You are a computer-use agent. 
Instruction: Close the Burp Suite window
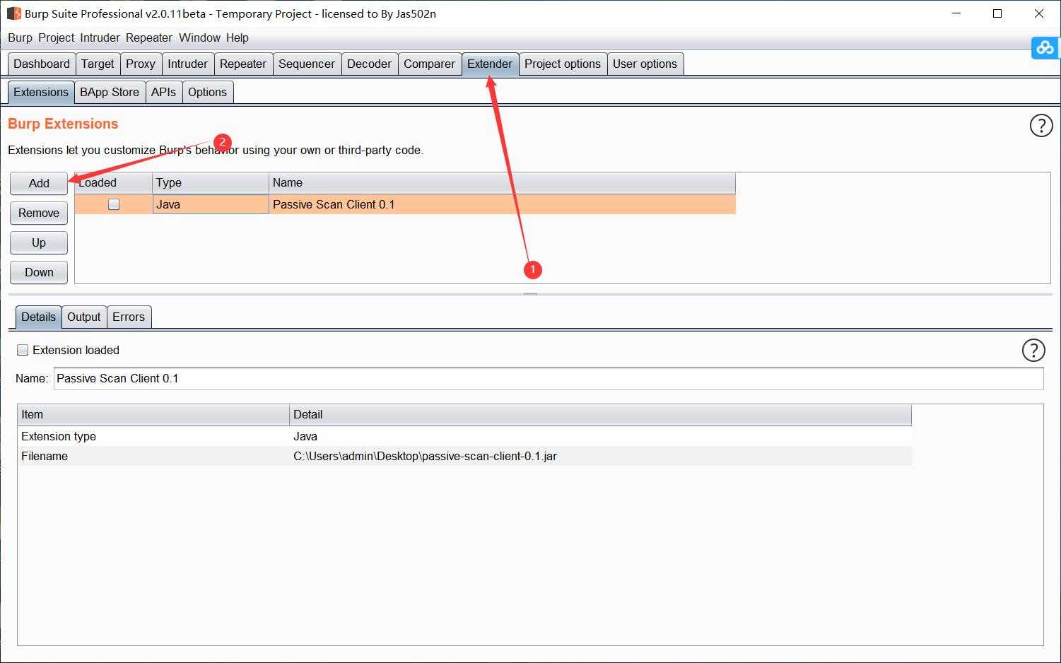(x=1039, y=13)
